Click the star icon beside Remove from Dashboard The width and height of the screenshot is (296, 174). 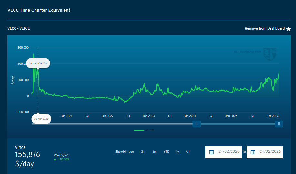[x=289, y=29]
